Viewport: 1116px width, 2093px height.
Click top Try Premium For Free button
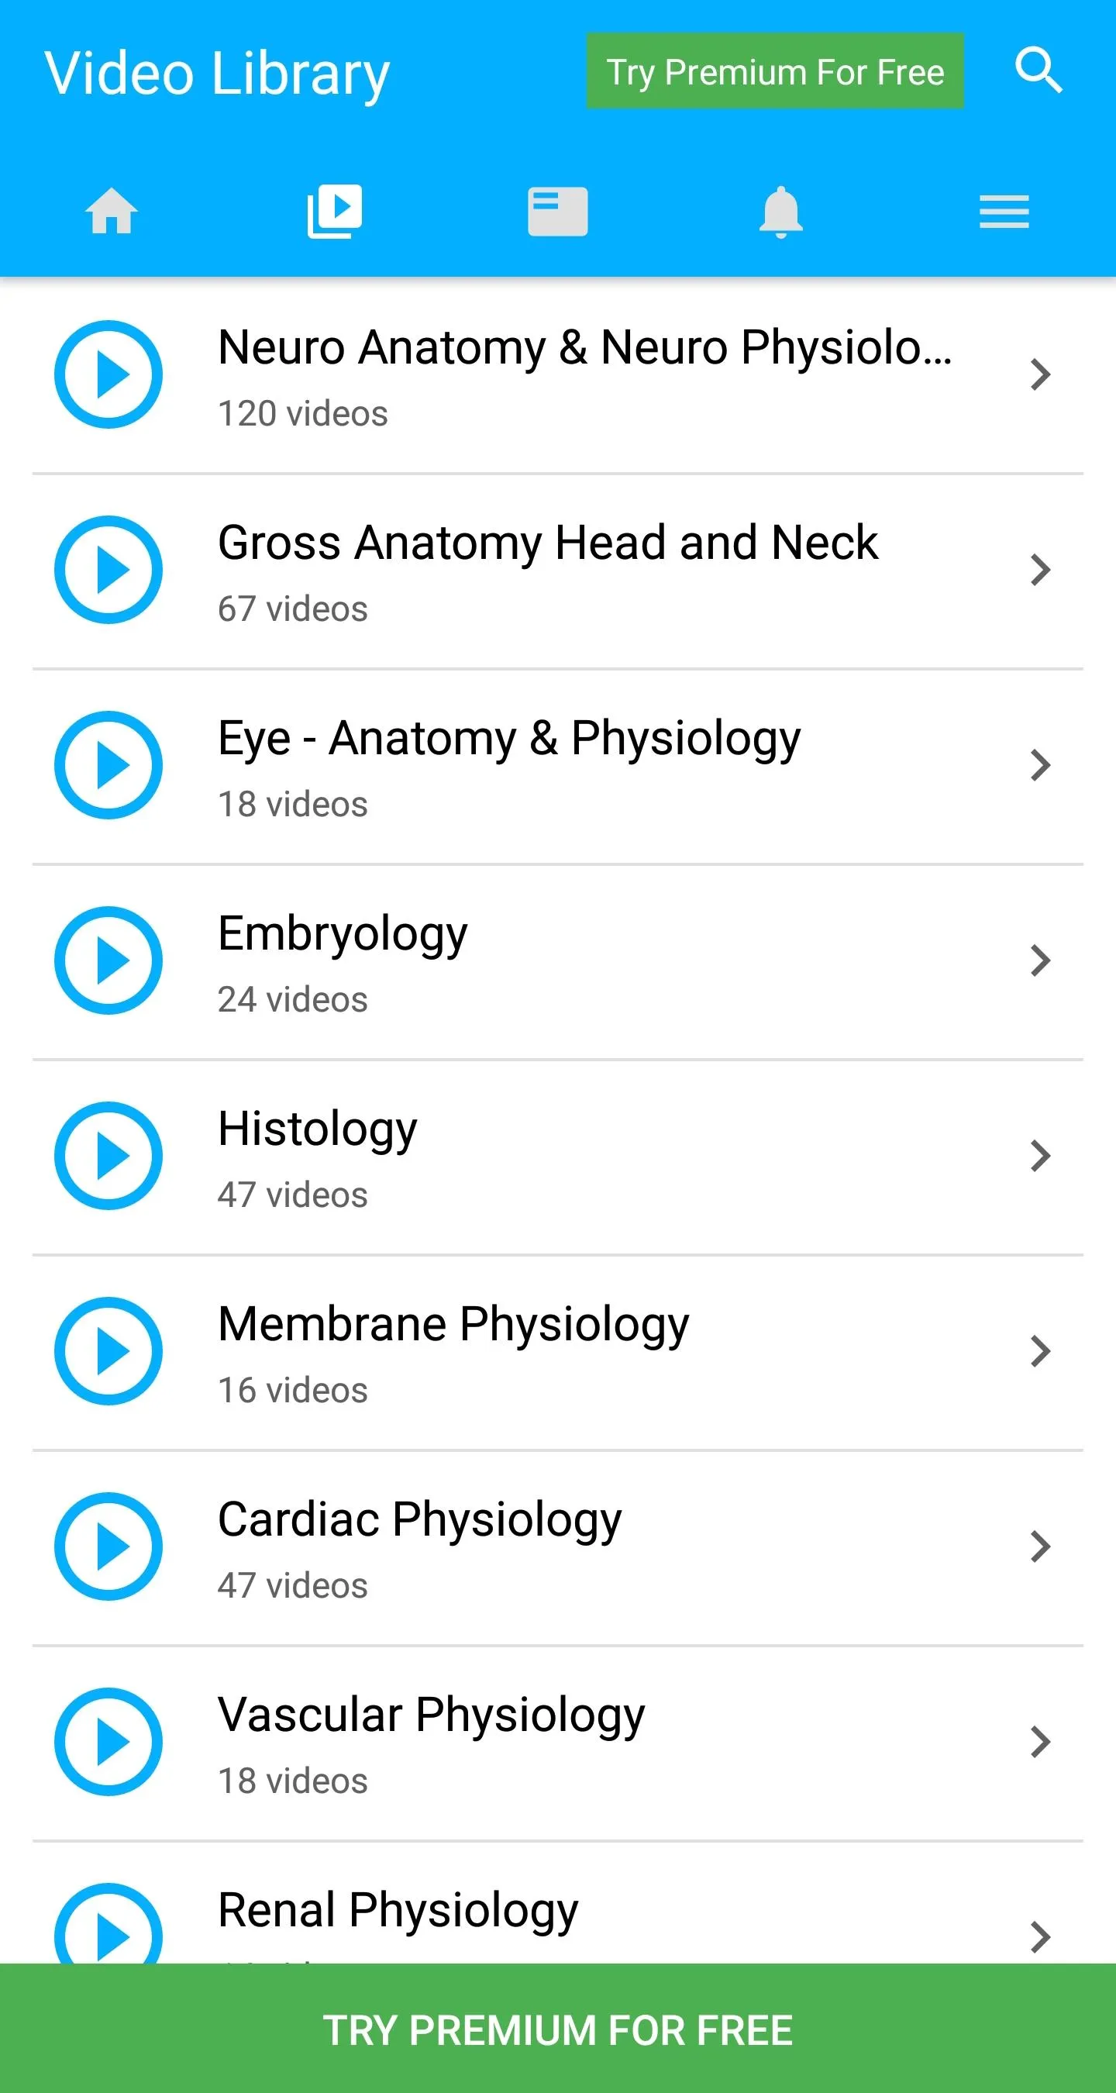[775, 71]
